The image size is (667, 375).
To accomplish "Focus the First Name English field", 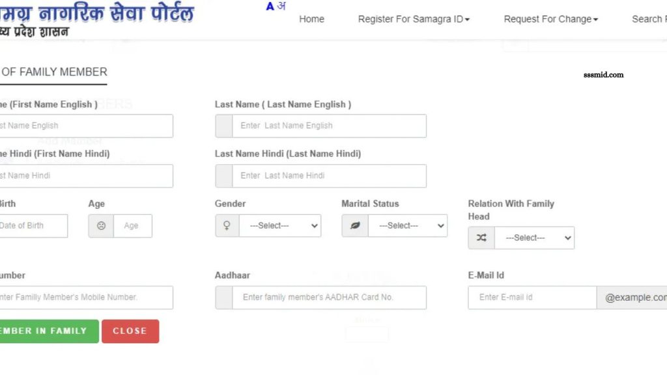I will click(x=87, y=126).
